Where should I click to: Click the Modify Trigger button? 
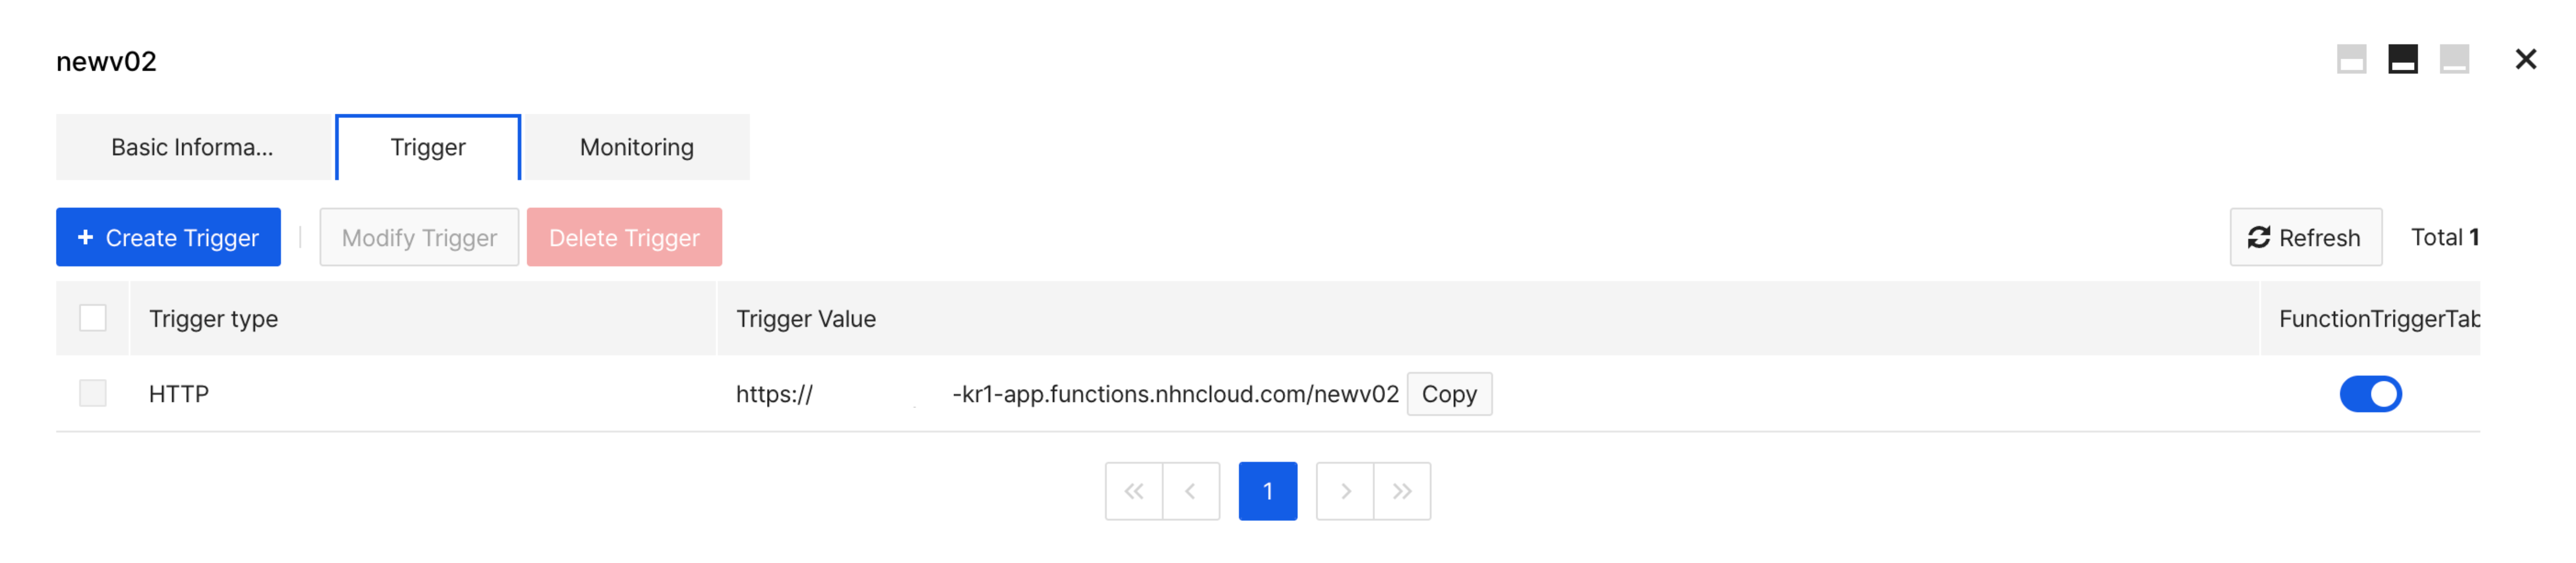419,237
